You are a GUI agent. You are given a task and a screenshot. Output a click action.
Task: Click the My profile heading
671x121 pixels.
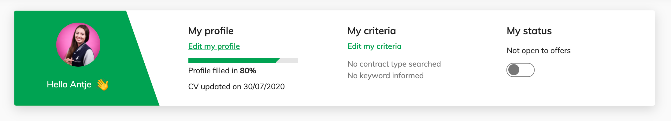coord(211,31)
